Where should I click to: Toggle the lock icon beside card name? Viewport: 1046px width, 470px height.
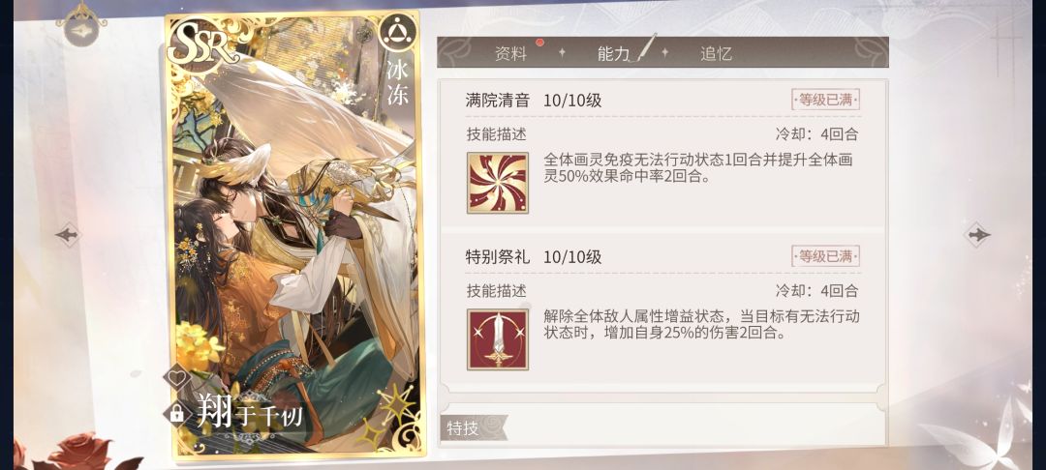(x=177, y=414)
